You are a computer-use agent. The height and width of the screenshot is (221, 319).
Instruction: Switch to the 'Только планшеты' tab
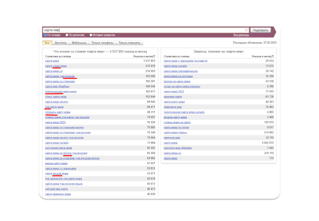click(130, 42)
